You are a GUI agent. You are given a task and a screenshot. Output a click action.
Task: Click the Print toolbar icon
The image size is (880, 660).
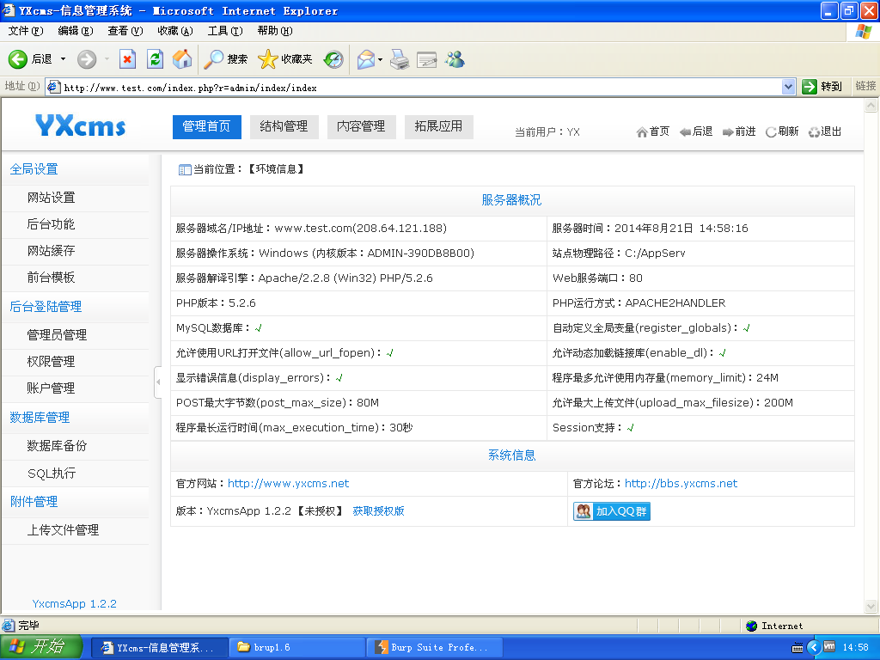400,59
